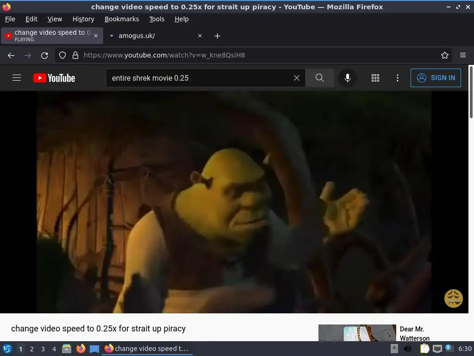Click the 6:30 taskbar clock

point(465,349)
